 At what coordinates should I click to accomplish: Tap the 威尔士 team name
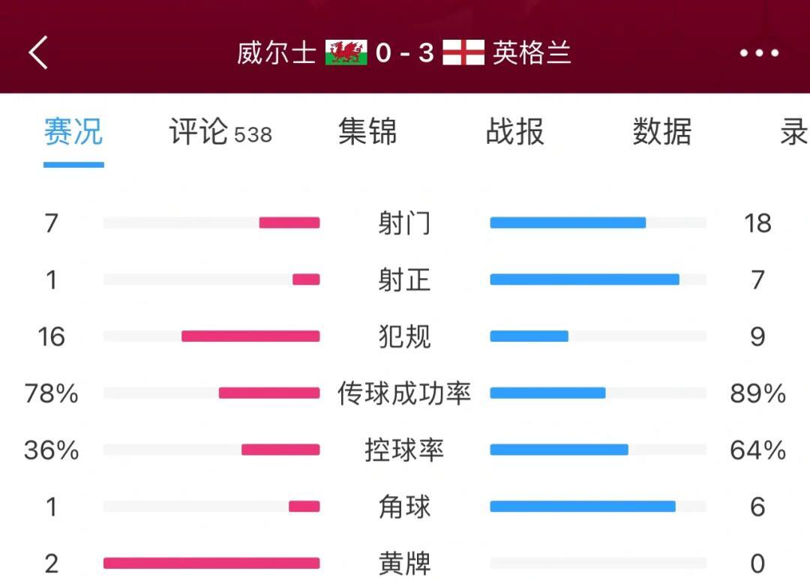click(x=276, y=52)
